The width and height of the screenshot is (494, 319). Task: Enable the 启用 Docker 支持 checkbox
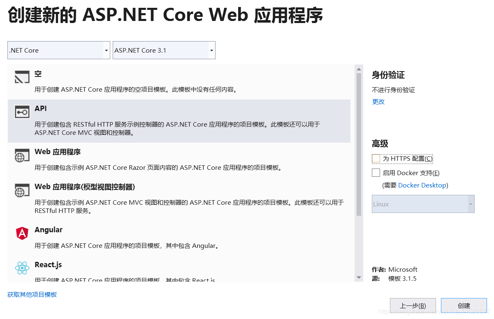pos(376,173)
